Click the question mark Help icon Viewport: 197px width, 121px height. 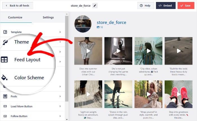point(141,6)
